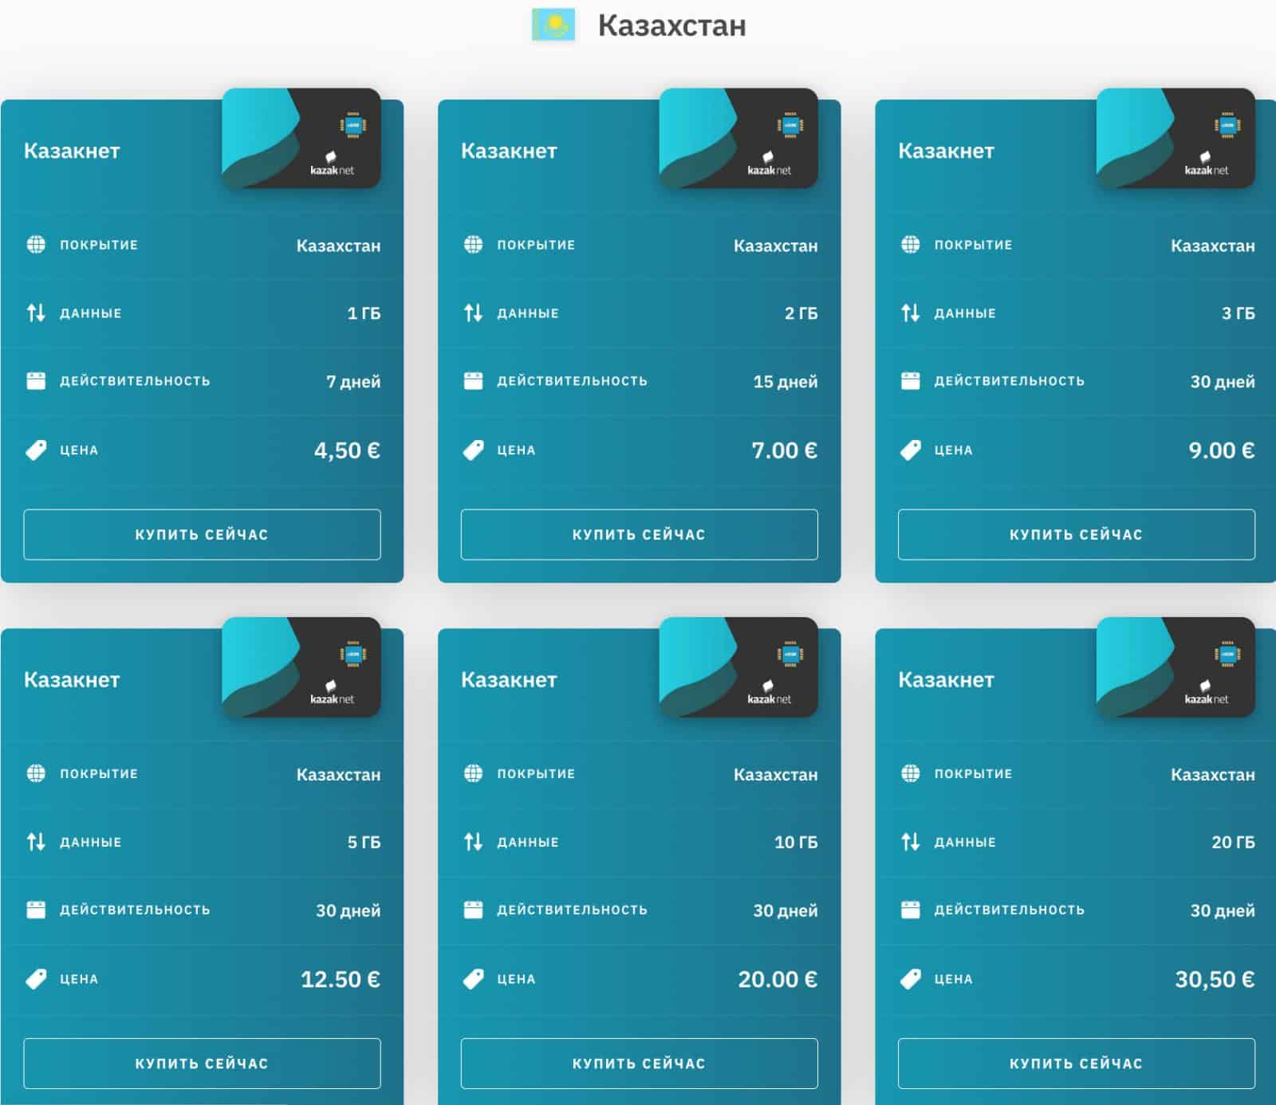Screen dimensions: 1276x1105
Task: Click the 10 ГБ data value
Action: pyautogui.click(x=796, y=842)
